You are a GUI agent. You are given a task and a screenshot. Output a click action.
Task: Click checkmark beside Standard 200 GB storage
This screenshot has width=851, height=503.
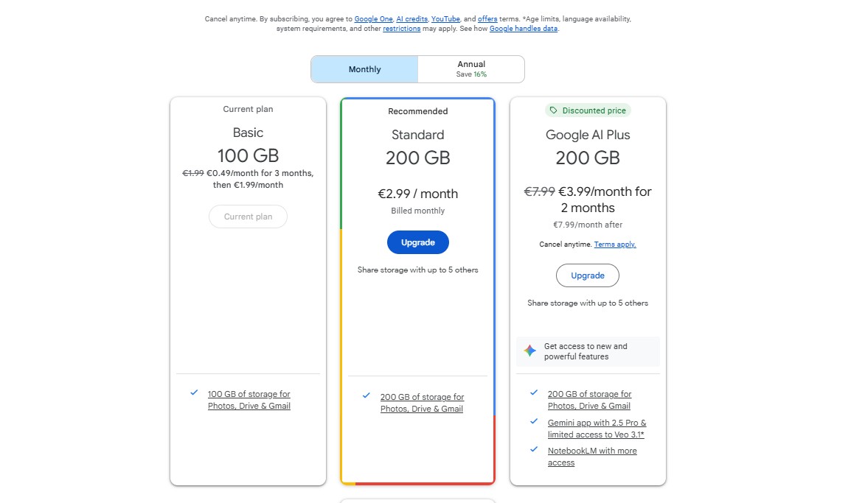[x=367, y=395]
